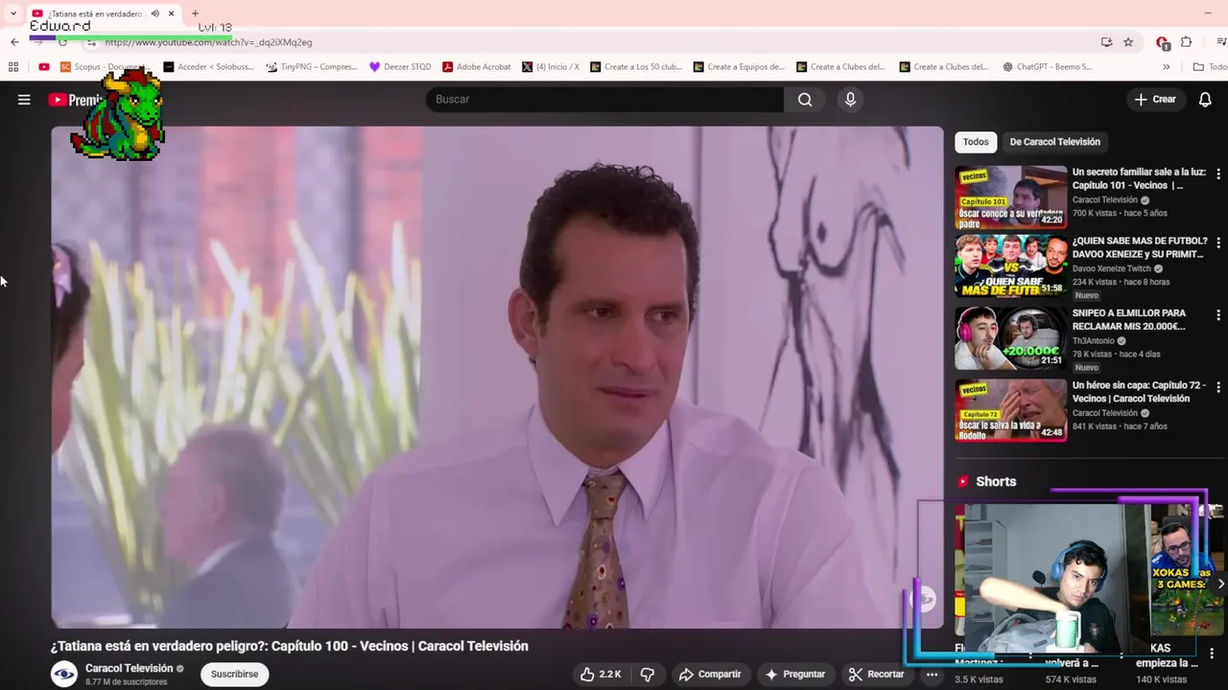This screenshot has height=690, width=1228.
Task: Open the 'Acceder < Solobuss...' bookmark
Action: coord(208,67)
